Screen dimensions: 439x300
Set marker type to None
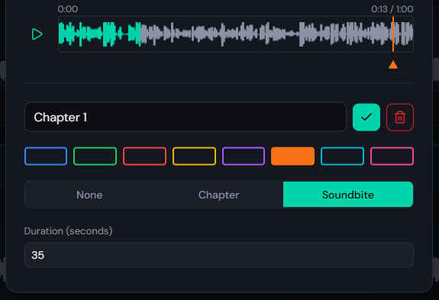coord(89,195)
